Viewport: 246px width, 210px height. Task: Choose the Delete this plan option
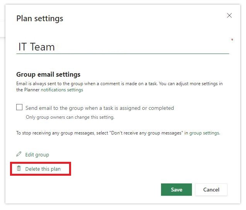pos(43,169)
